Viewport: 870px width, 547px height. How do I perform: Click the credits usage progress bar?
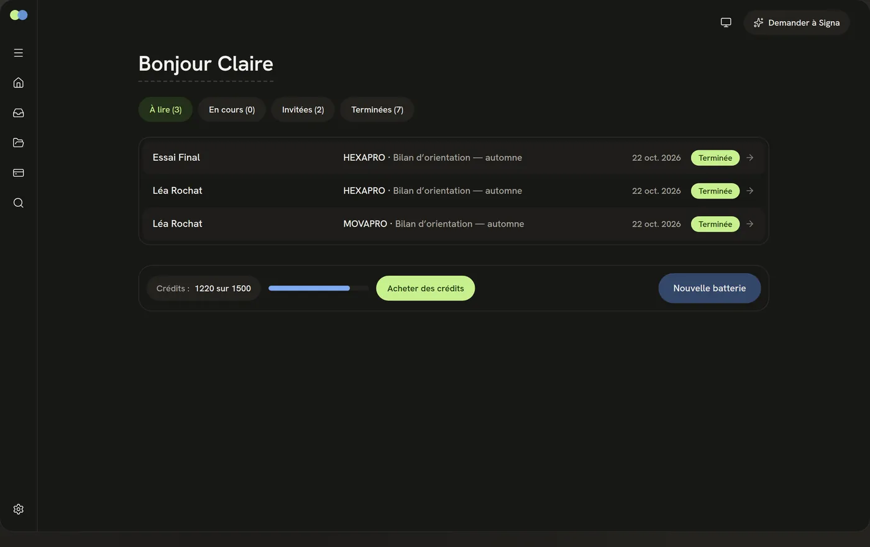point(318,288)
